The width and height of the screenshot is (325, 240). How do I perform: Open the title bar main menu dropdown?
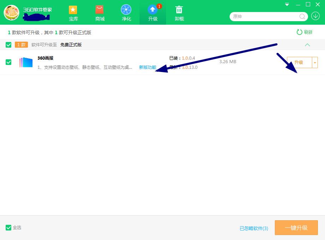coord(287,4)
